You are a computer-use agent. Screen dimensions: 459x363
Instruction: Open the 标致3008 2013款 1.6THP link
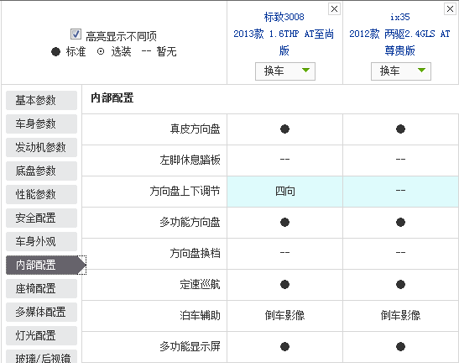tap(284, 34)
